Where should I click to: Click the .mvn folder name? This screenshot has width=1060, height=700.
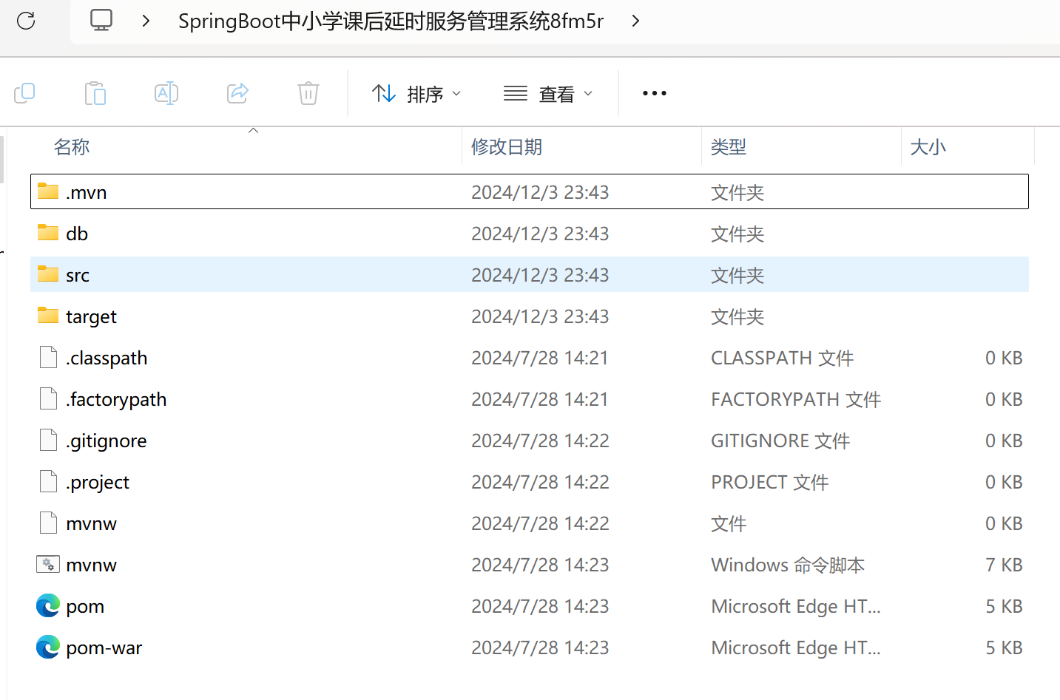click(x=87, y=193)
